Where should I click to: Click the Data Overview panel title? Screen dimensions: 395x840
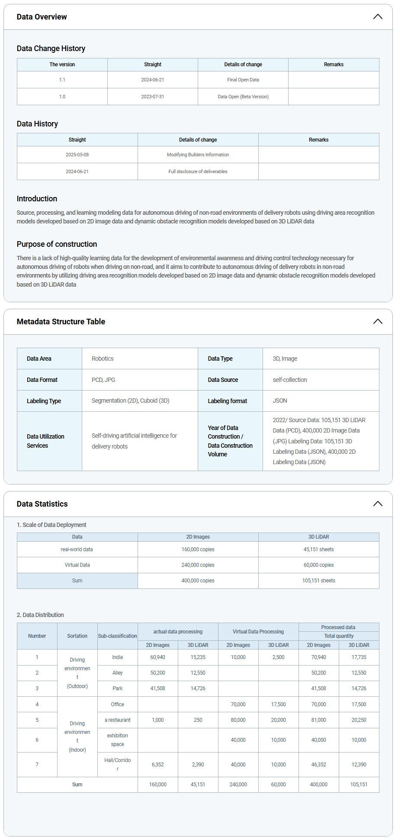click(x=42, y=17)
